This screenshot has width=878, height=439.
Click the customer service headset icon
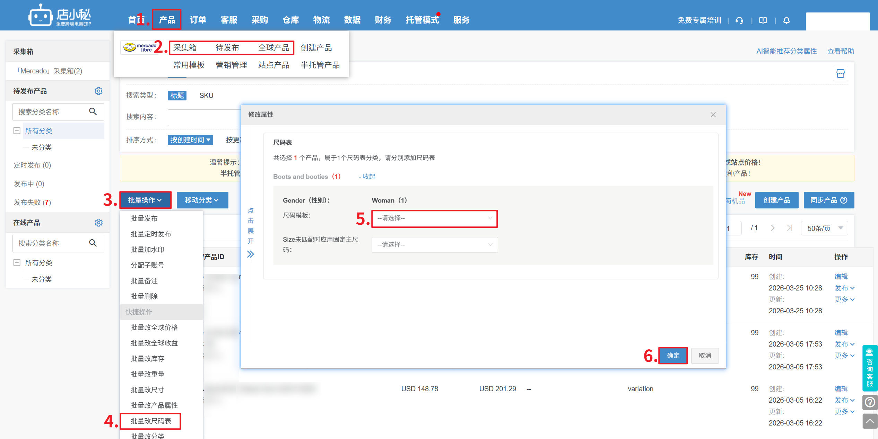tap(739, 20)
